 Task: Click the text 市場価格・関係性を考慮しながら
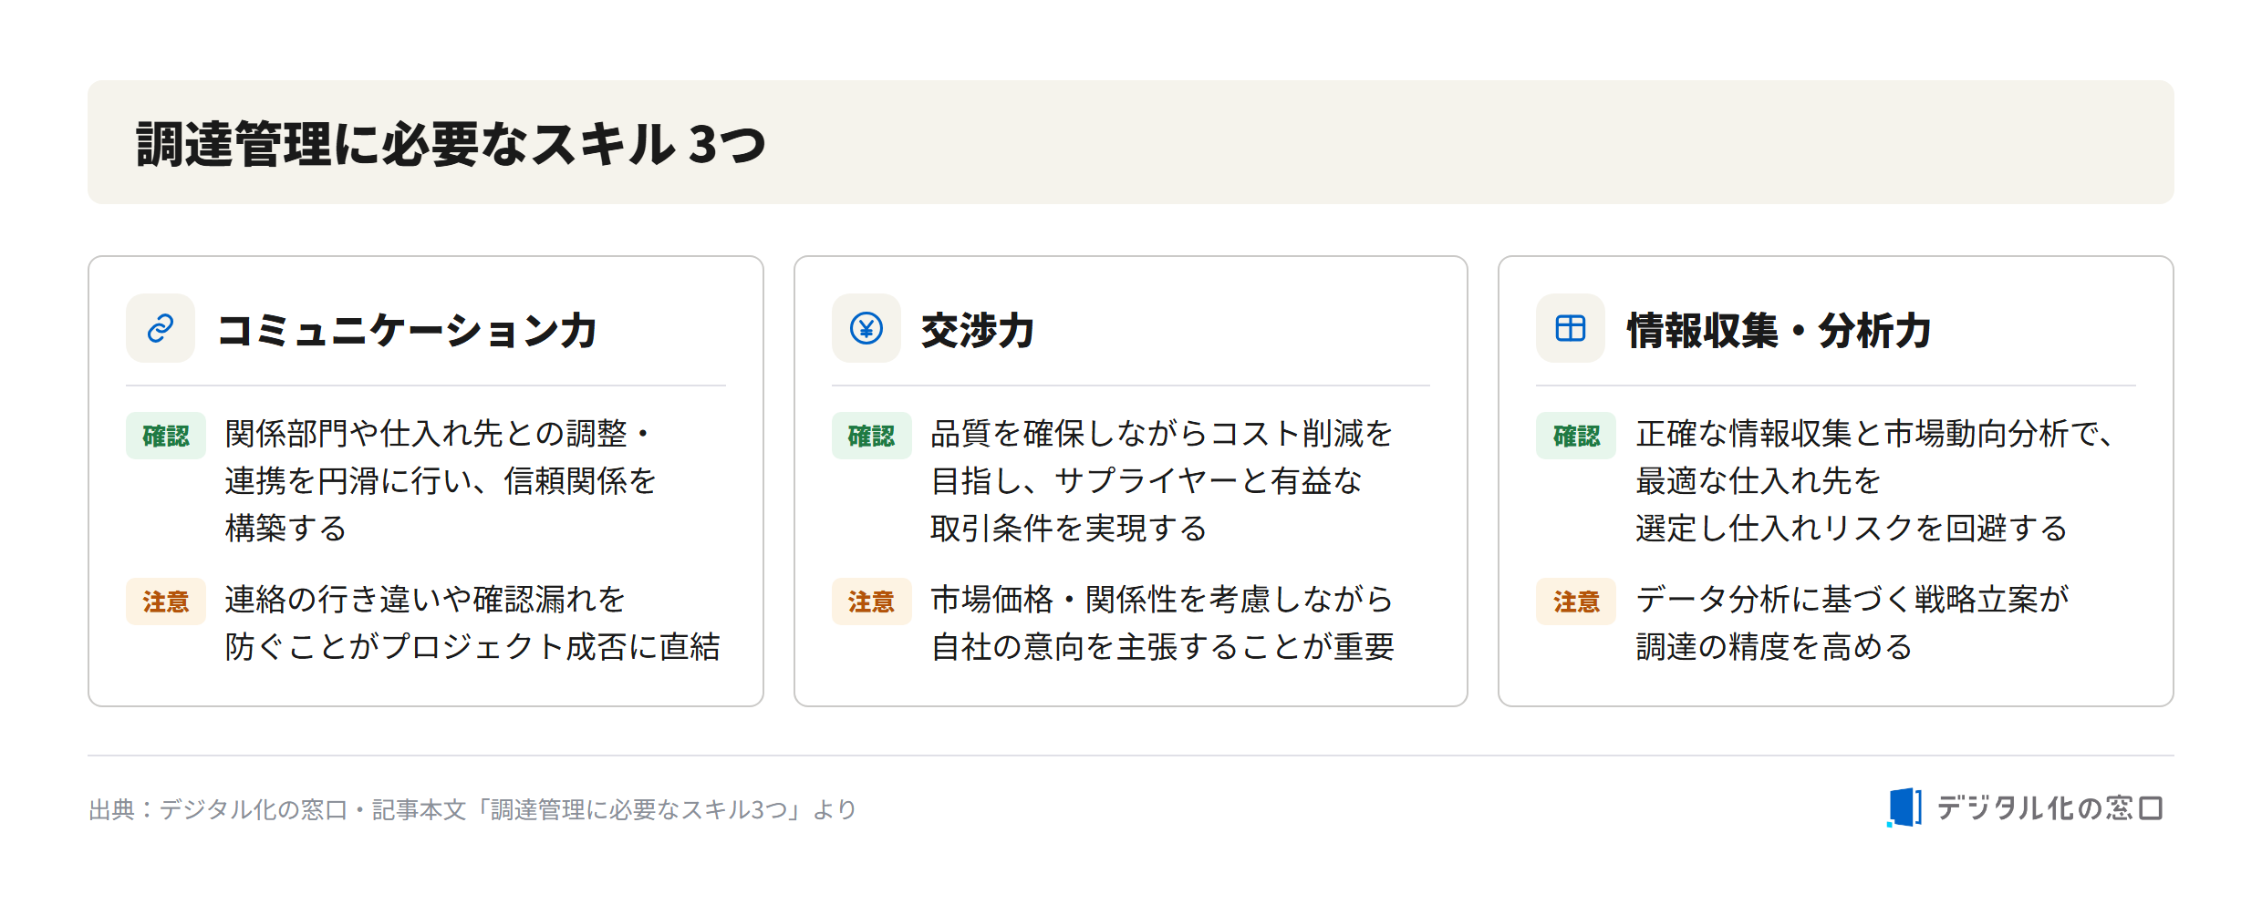(x=1162, y=600)
